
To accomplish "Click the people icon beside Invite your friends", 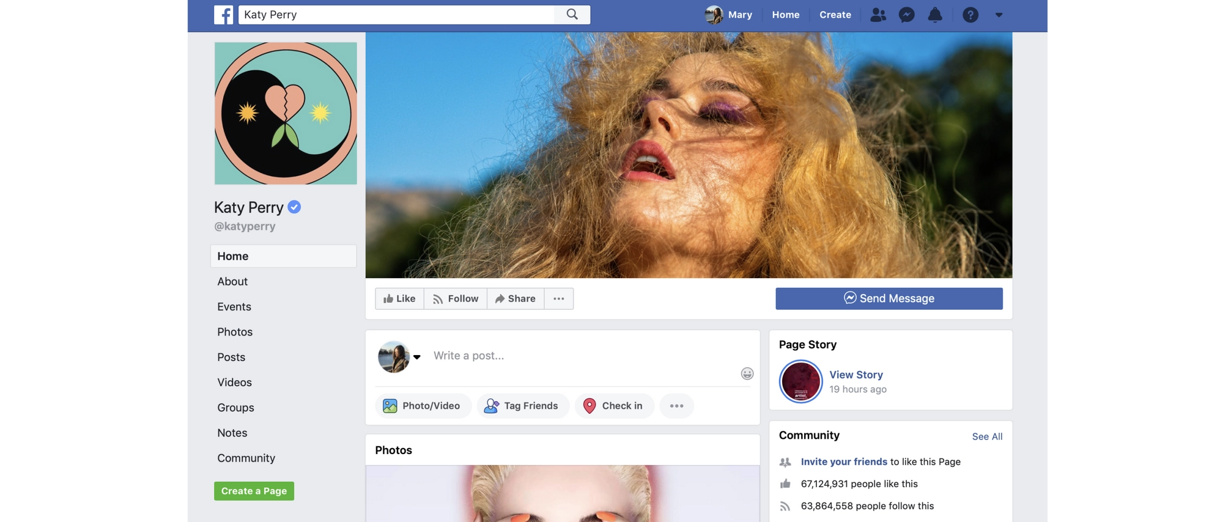I will click(x=785, y=462).
